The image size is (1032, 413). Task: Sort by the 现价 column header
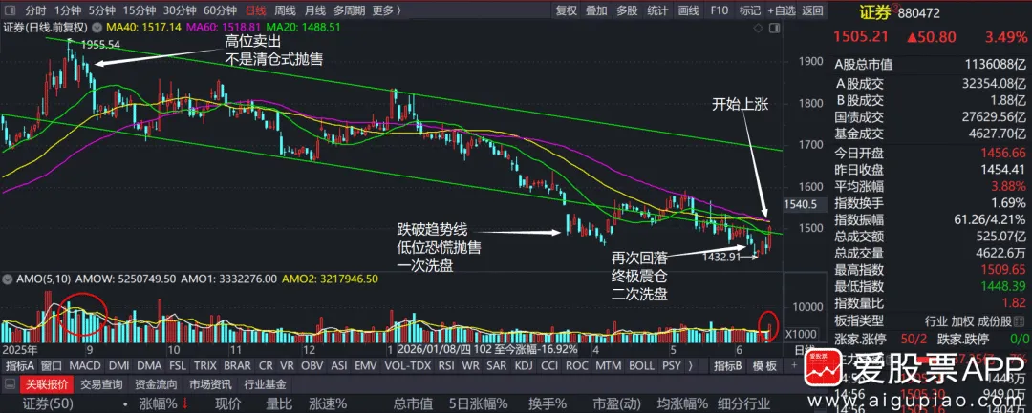coord(228,403)
